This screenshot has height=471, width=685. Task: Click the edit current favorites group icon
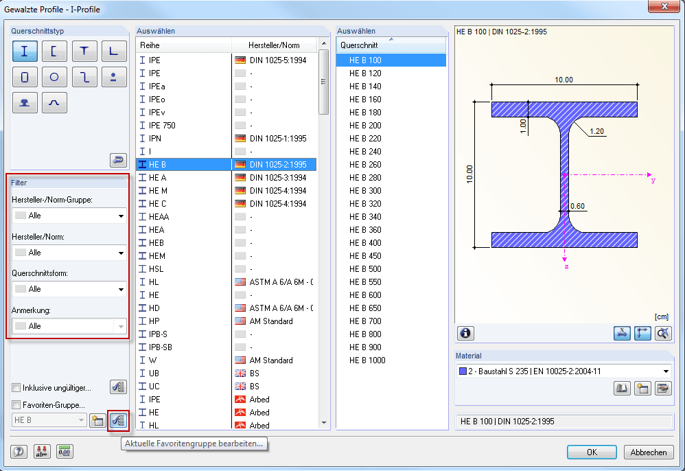(118, 420)
